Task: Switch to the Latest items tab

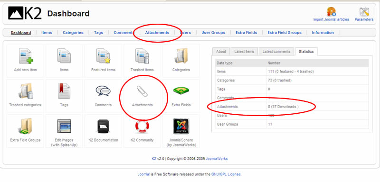Action: coord(244,52)
